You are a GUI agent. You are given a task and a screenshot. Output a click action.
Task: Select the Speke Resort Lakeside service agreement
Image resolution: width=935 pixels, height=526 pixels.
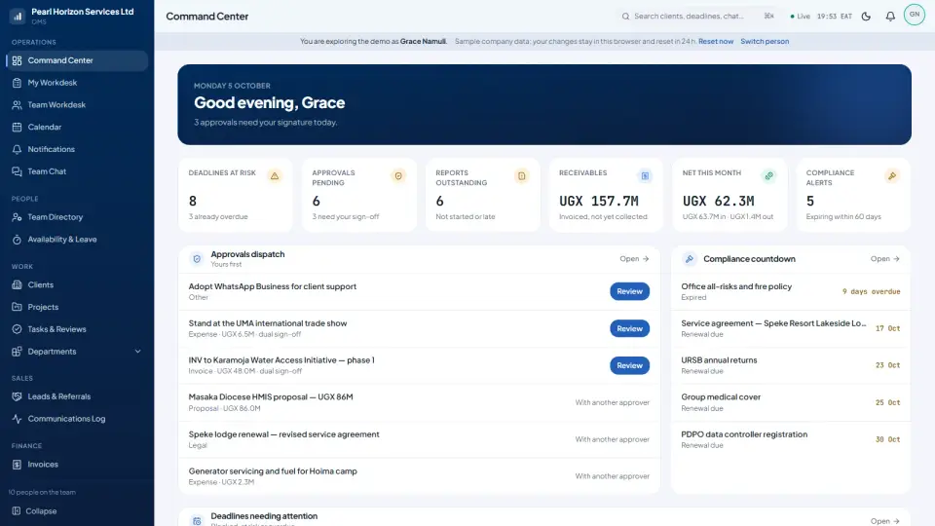pyautogui.click(x=791, y=328)
